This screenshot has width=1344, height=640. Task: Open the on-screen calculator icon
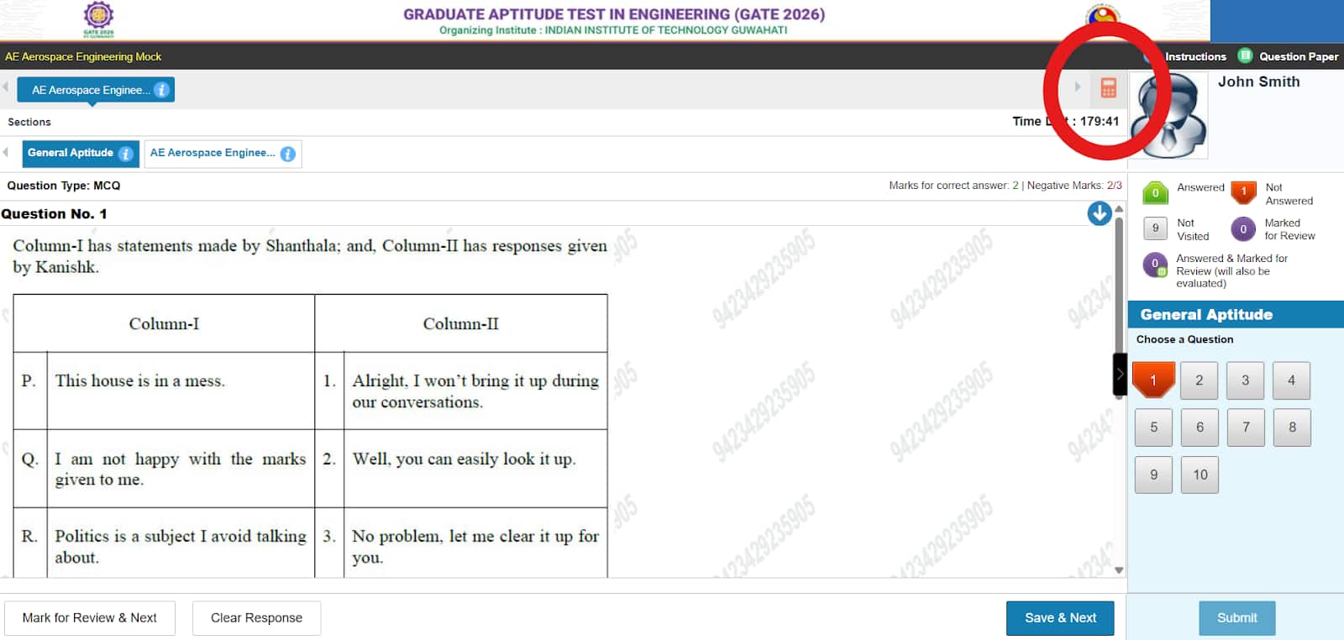click(1108, 87)
